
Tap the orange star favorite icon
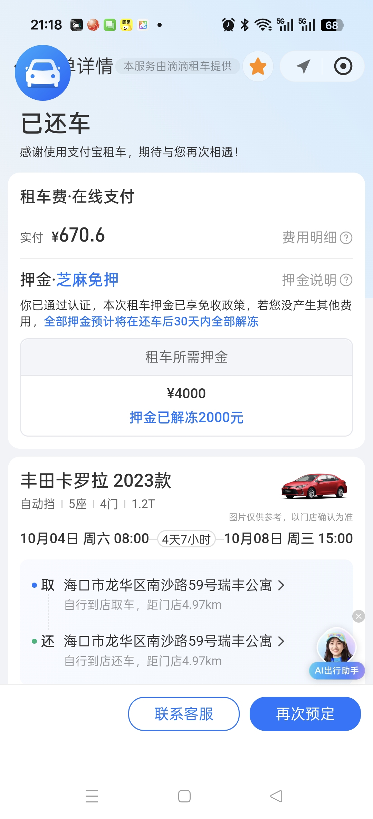(x=258, y=66)
